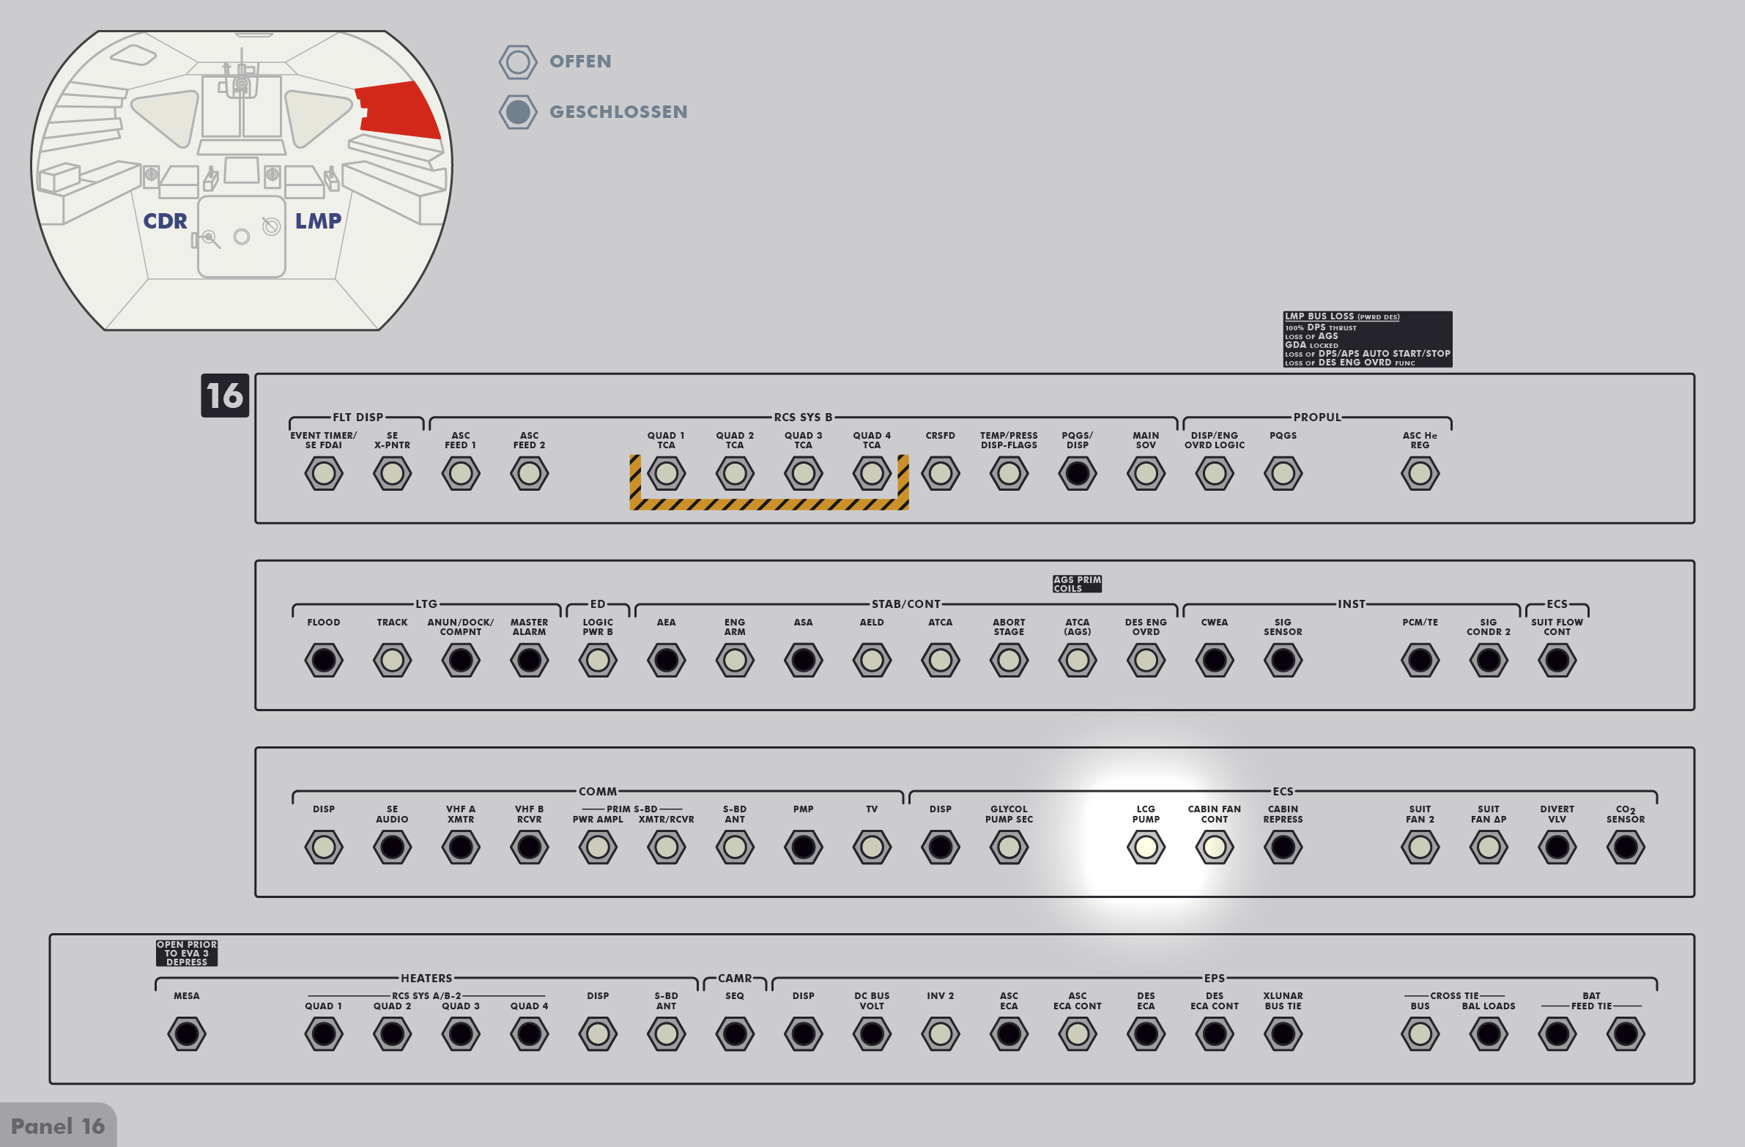Close the PQGS/DISP circuit breaker

pos(1077,473)
